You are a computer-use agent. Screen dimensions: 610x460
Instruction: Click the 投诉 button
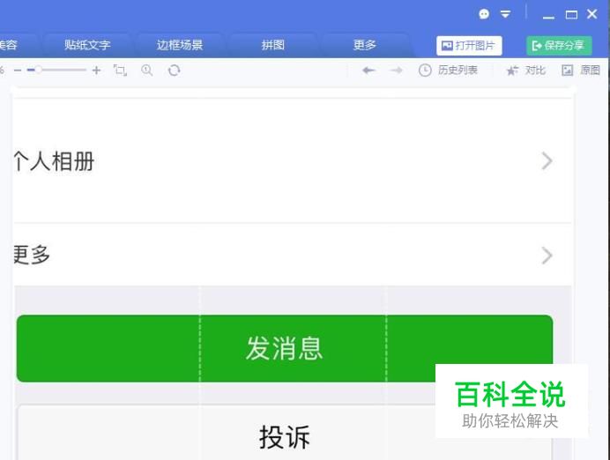click(285, 437)
